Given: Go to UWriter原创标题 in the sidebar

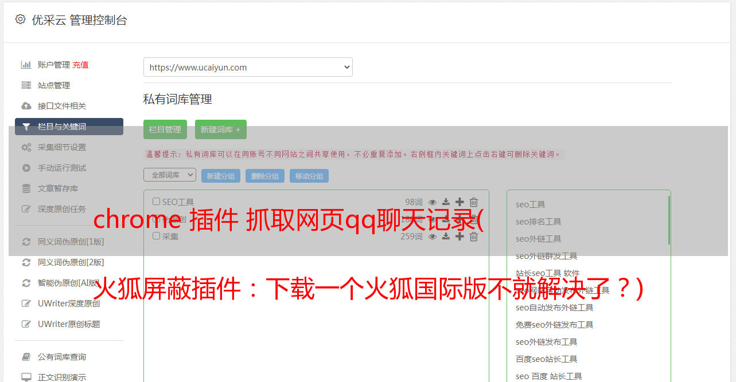Looking at the screenshot, I should 69,324.
